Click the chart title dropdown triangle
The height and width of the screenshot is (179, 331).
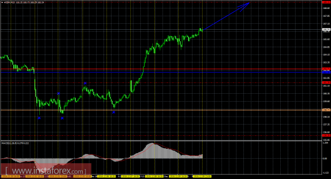[2, 3]
